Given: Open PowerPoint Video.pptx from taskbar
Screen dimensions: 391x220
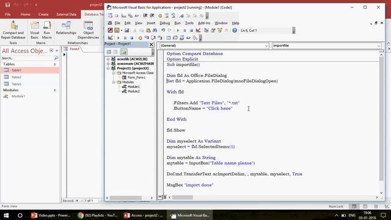Looking at the screenshot, I should pos(51,215).
